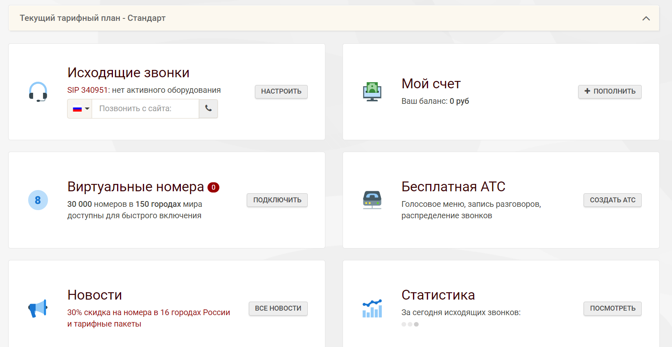The height and width of the screenshot is (347, 672).
Task: Click the red zero badge near virtual numbers
Action: (213, 187)
